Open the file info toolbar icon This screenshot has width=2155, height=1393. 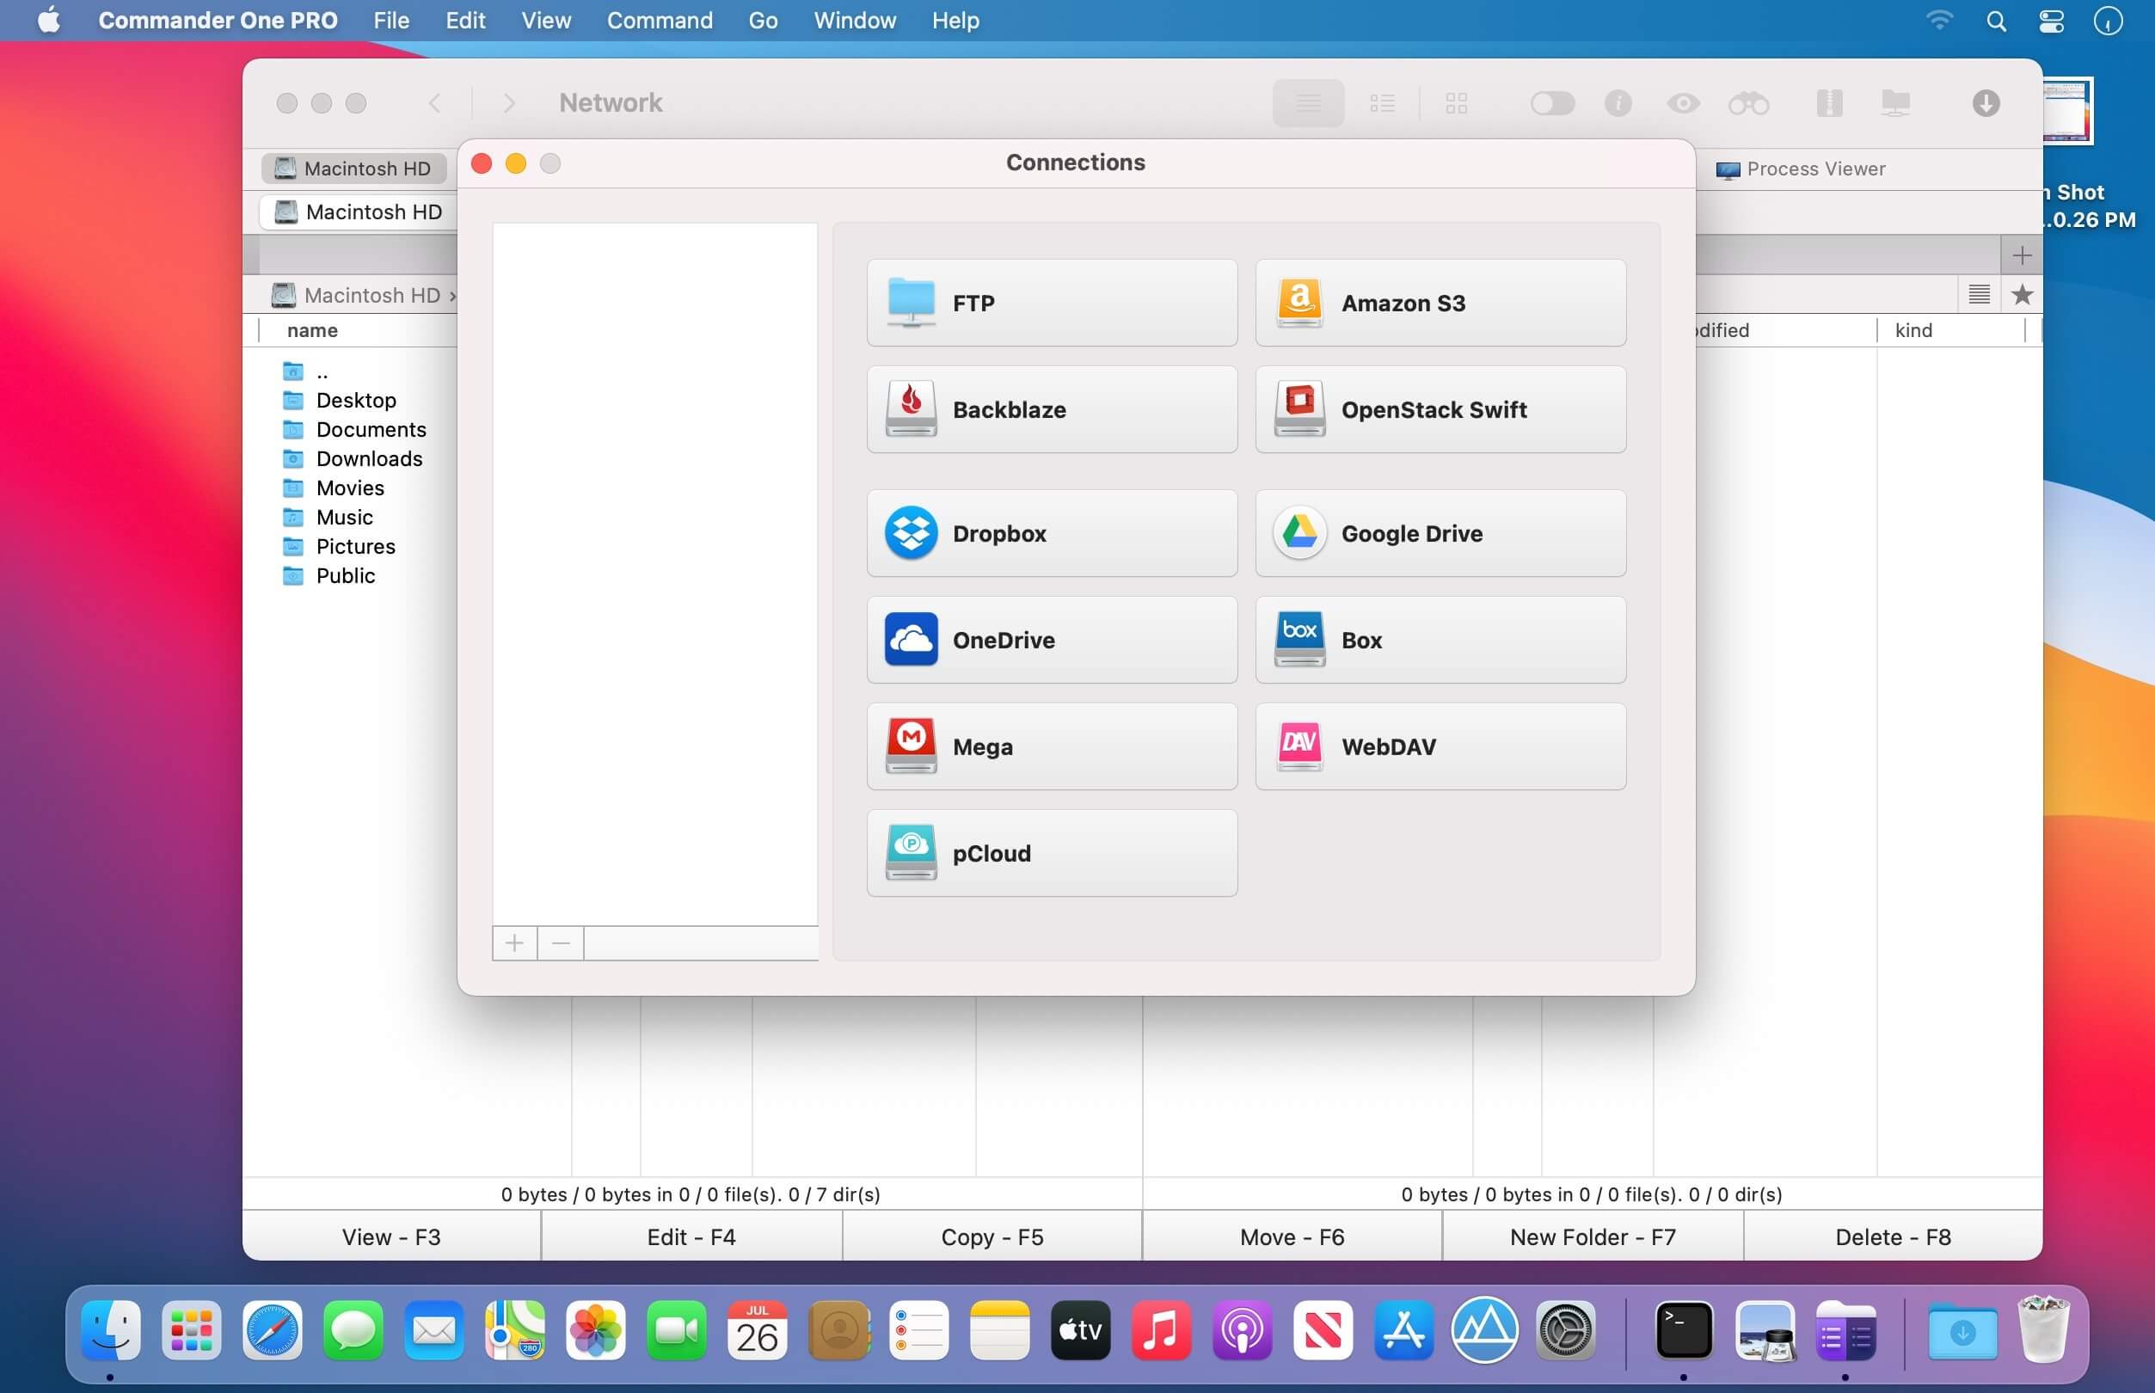1618,103
